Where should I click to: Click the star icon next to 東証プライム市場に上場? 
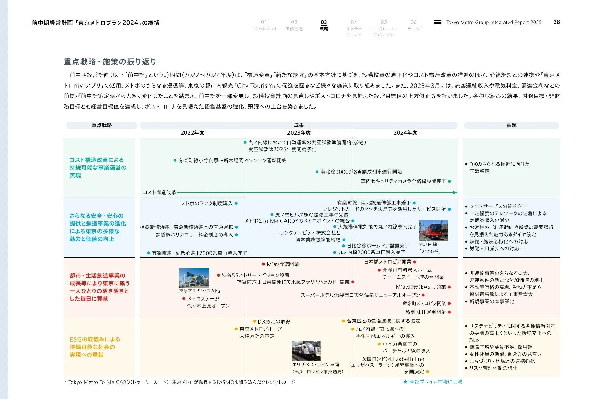point(406,382)
